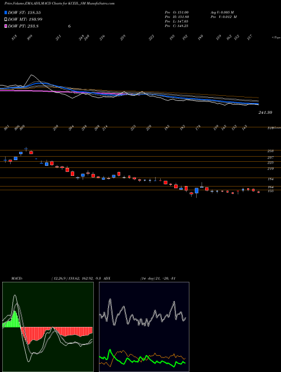The height and width of the screenshot is (372, 281).
Task: Click the 155 price level label
Action: (x=270, y=191)
